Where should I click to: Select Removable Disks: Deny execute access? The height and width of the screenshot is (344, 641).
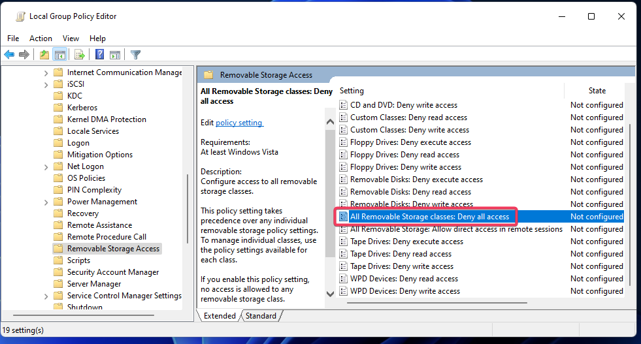coord(416,180)
